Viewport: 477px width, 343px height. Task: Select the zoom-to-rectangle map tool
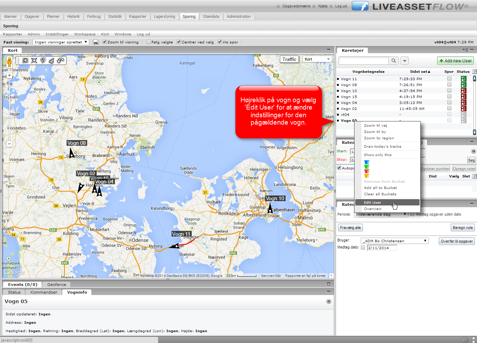click(25, 61)
